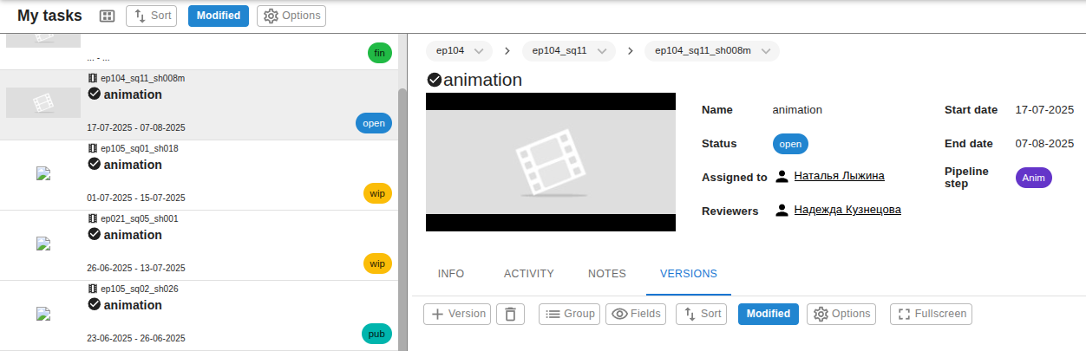
Task: Click the film icon next to ep021_sq05_sh001
Action: (93, 218)
